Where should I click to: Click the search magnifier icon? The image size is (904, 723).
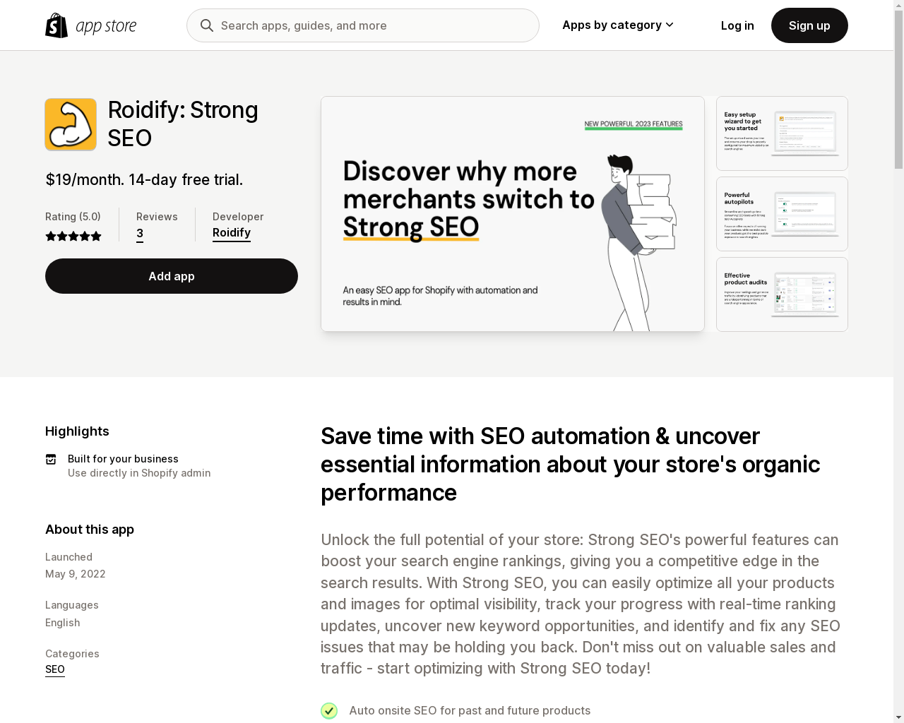(207, 25)
